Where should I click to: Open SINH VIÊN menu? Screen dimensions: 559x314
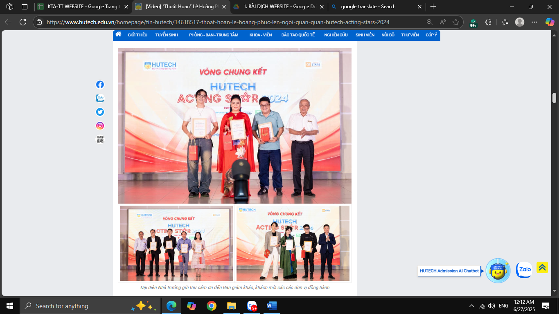pos(365,35)
